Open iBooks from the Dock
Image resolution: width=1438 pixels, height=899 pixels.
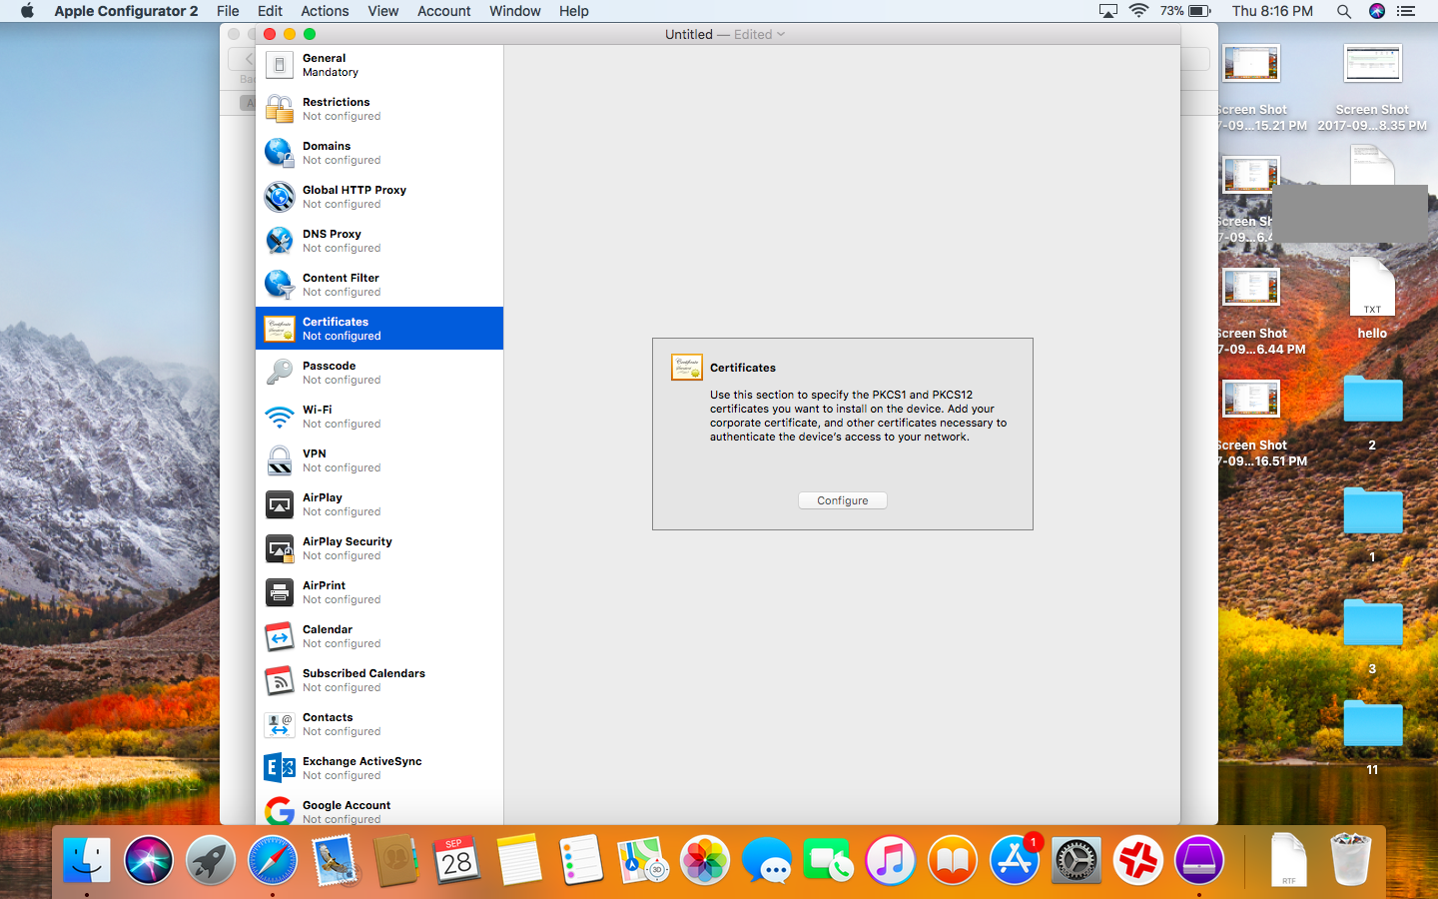tap(953, 859)
